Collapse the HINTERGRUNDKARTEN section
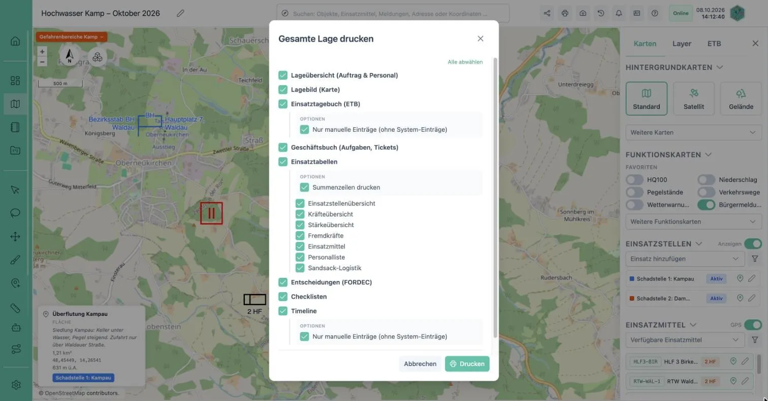 pos(719,67)
